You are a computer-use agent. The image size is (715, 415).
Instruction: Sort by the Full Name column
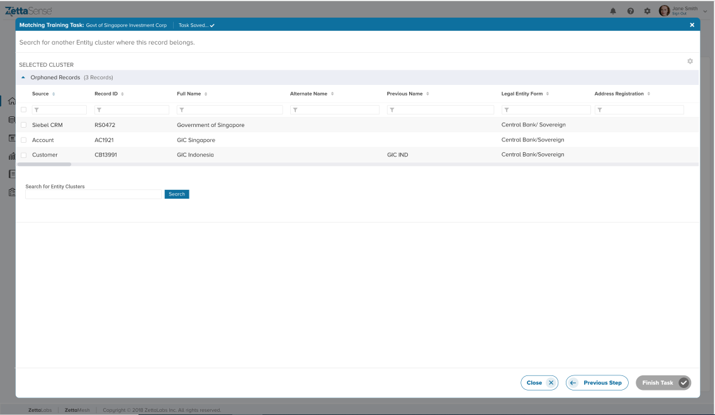tap(206, 94)
